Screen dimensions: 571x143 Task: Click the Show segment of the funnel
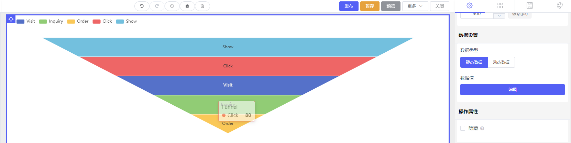228,47
